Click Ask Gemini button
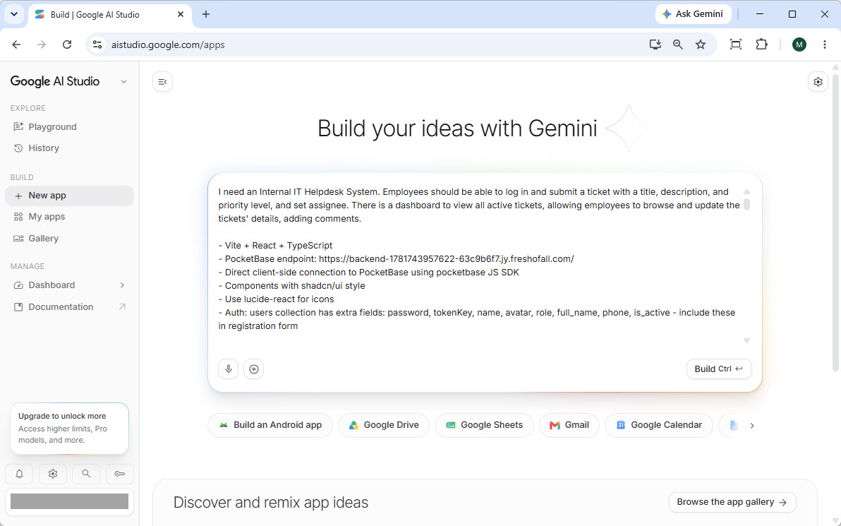The width and height of the screenshot is (841, 526). (x=692, y=14)
